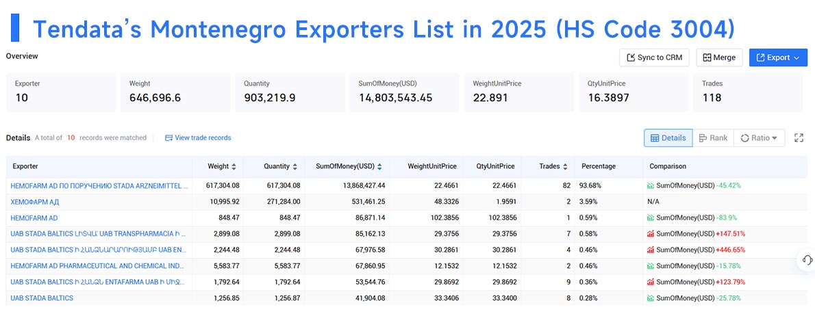815x316 pixels.
Task: Click the customer support headset icon
Action: 807,259
